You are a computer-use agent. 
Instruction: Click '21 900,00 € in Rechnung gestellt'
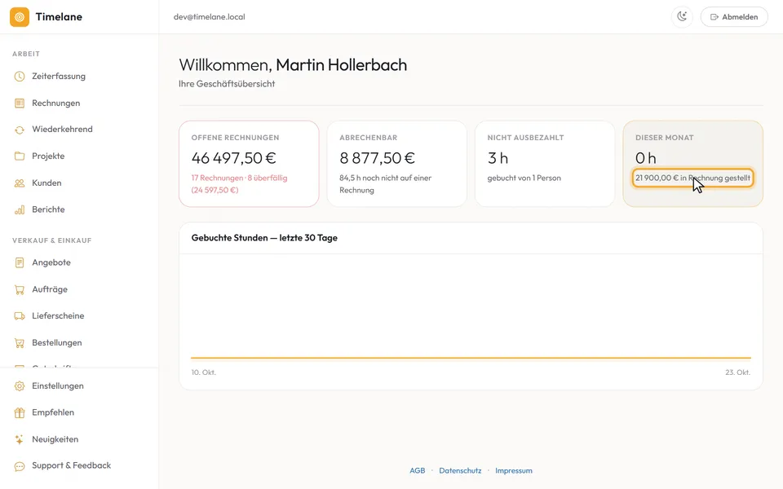[x=692, y=178]
